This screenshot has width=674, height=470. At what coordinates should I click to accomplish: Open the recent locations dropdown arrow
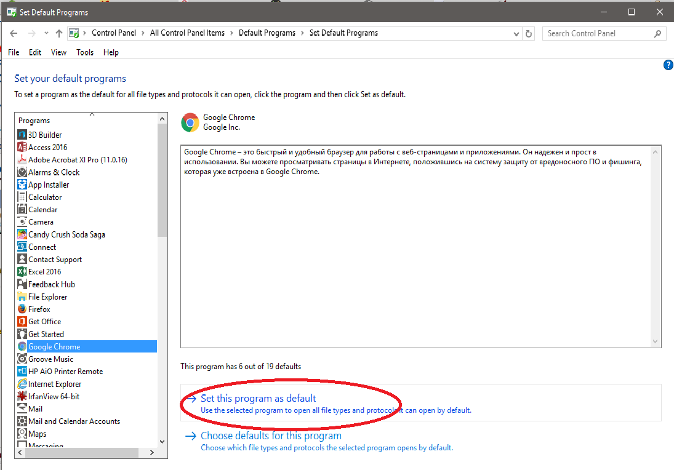pyautogui.click(x=46, y=33)
